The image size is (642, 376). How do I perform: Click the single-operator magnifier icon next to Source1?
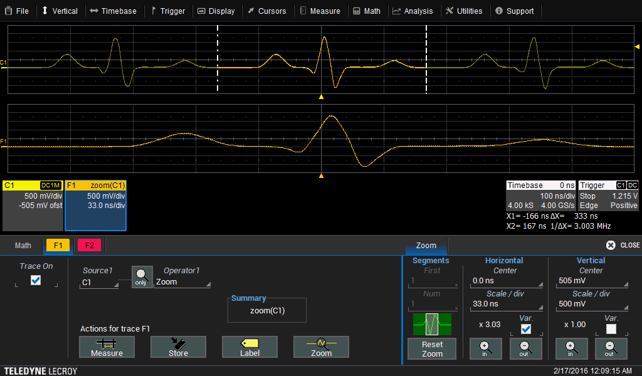click(142, 276)
